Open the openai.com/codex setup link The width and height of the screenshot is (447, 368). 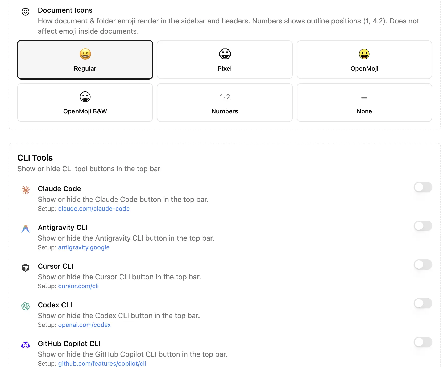coord(84,325)
